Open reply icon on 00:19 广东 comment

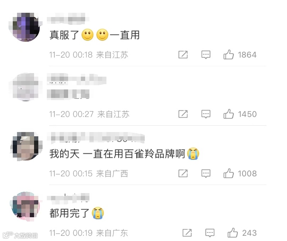(210, 233)
